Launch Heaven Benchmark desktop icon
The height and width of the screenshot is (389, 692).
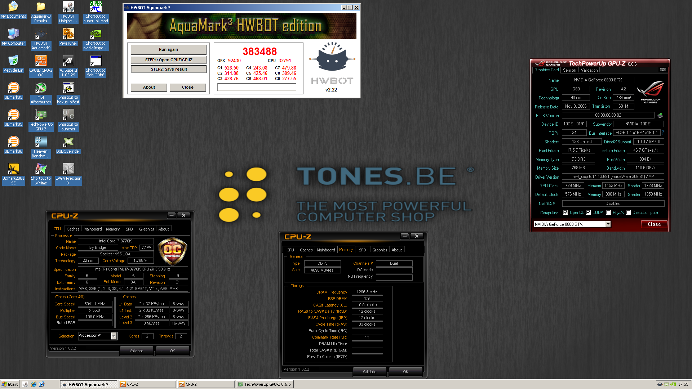click(41, 147)
